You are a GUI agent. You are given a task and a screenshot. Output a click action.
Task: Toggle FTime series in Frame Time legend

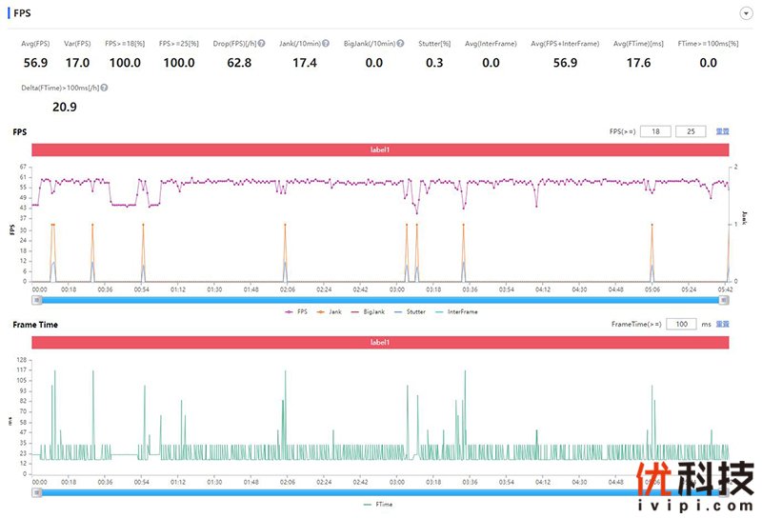tap(380, 505)
